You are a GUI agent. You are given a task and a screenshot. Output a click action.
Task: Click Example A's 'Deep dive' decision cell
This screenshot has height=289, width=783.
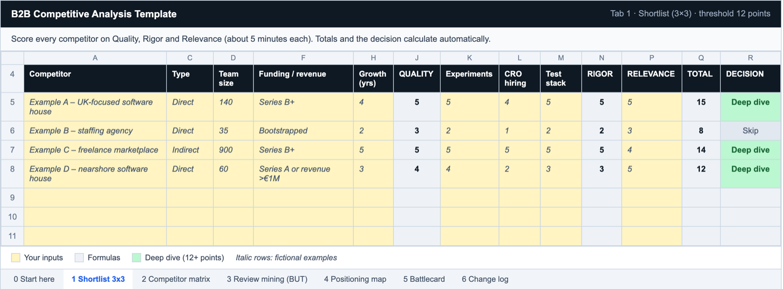pos(750,107)
